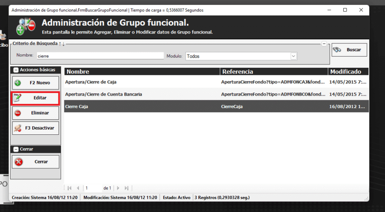Click the Nombre search text field
Screen dimensions: 385x212
coord(100,56)
